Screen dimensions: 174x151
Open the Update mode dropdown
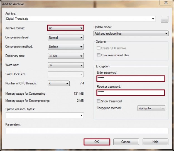point(131,34)
